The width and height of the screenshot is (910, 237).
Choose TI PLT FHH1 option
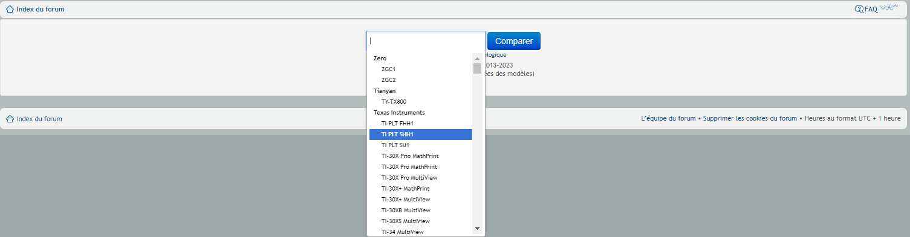click(x=421, y=123)
